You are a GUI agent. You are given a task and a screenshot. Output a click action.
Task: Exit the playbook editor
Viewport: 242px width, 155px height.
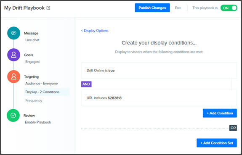(178, 8)
